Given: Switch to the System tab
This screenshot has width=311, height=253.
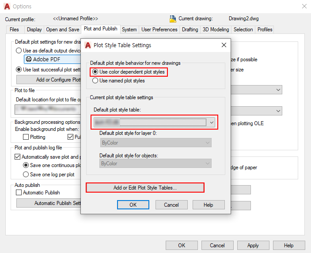Looking at the screenshot, I should point(129,30).
